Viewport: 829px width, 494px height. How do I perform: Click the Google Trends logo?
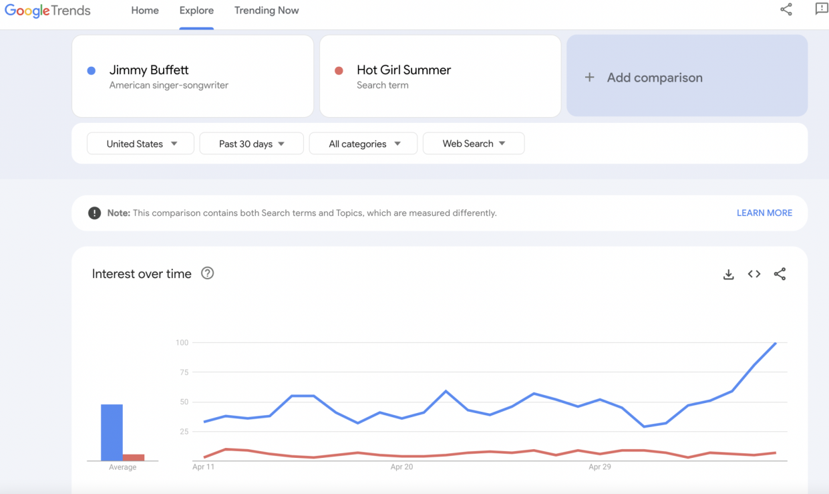[x=47, y=11]
